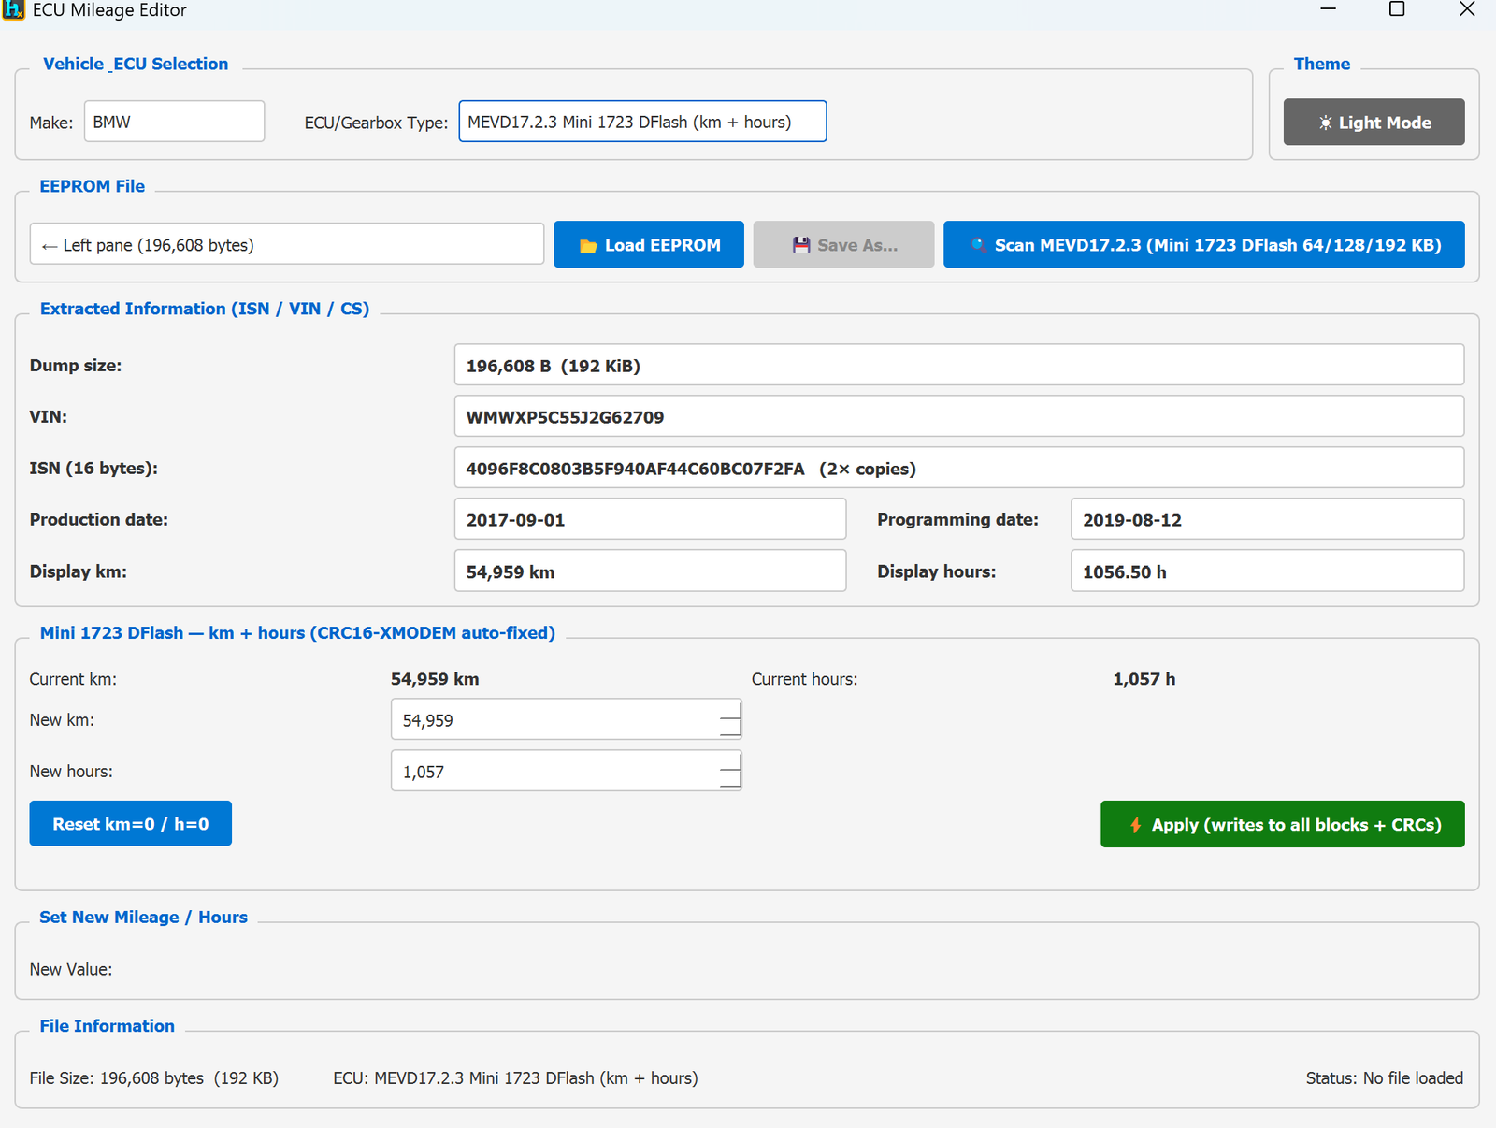The image size is (1496, 1128).
Task: Click the "Set New Mileage / Hours" title
Action: click(x=143, y=918)
